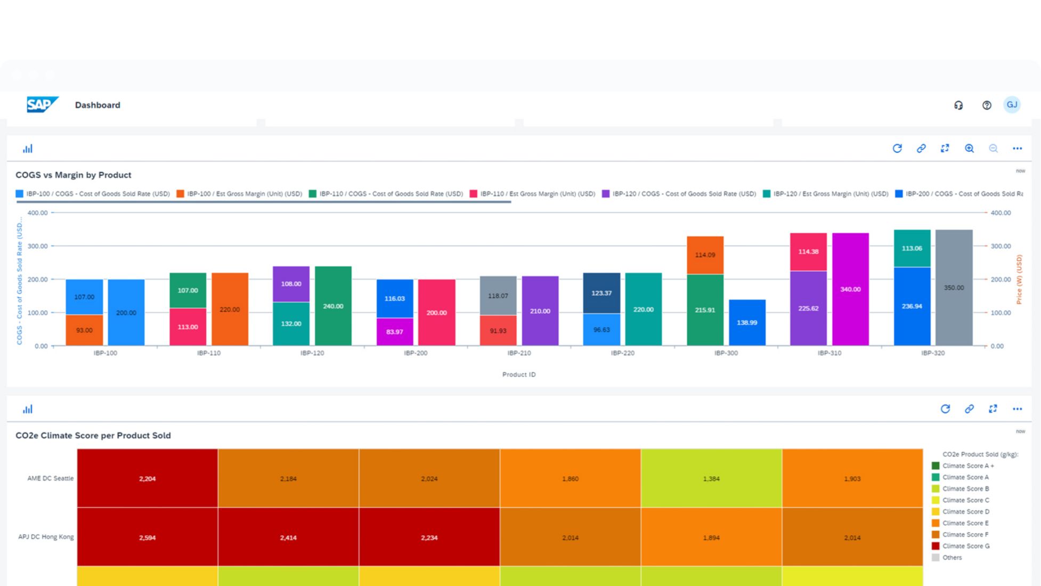
Task: Copy link for COGS vs Margin chart
Action: [x=921, y=149]
